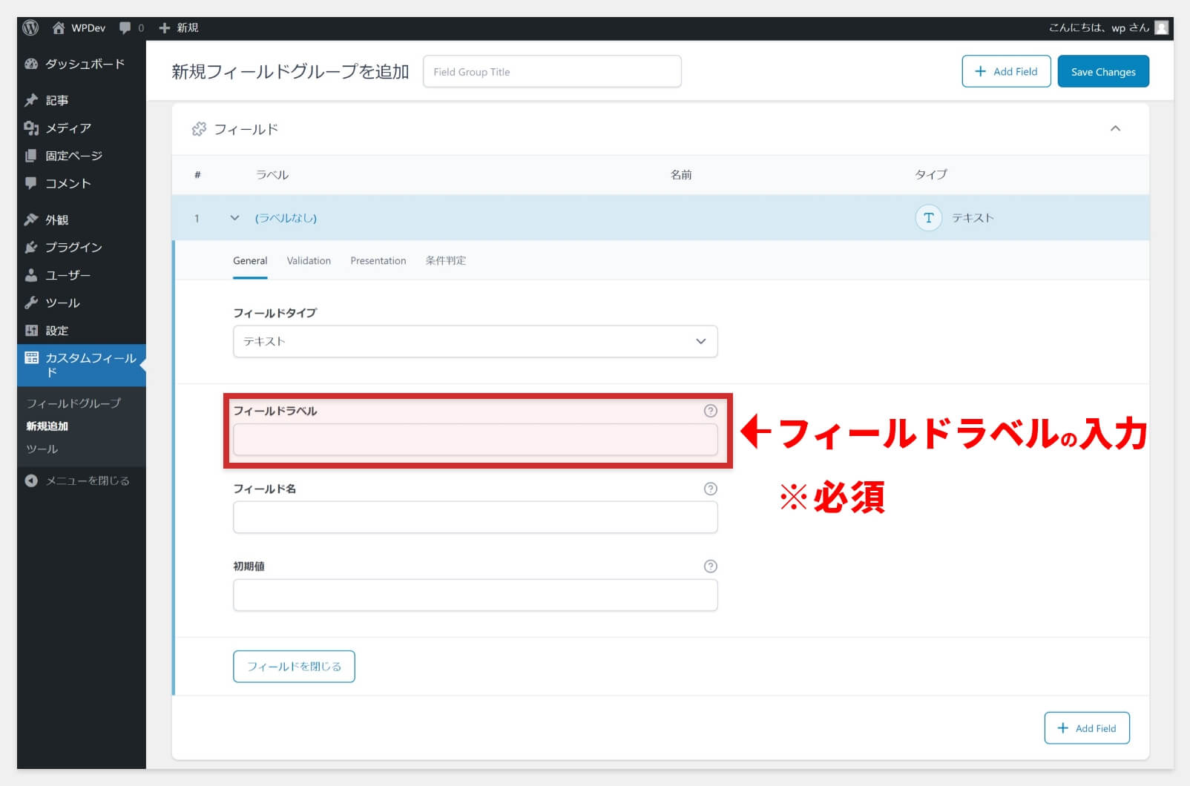Open the WPDev site home icon

[x=59, y=27]
